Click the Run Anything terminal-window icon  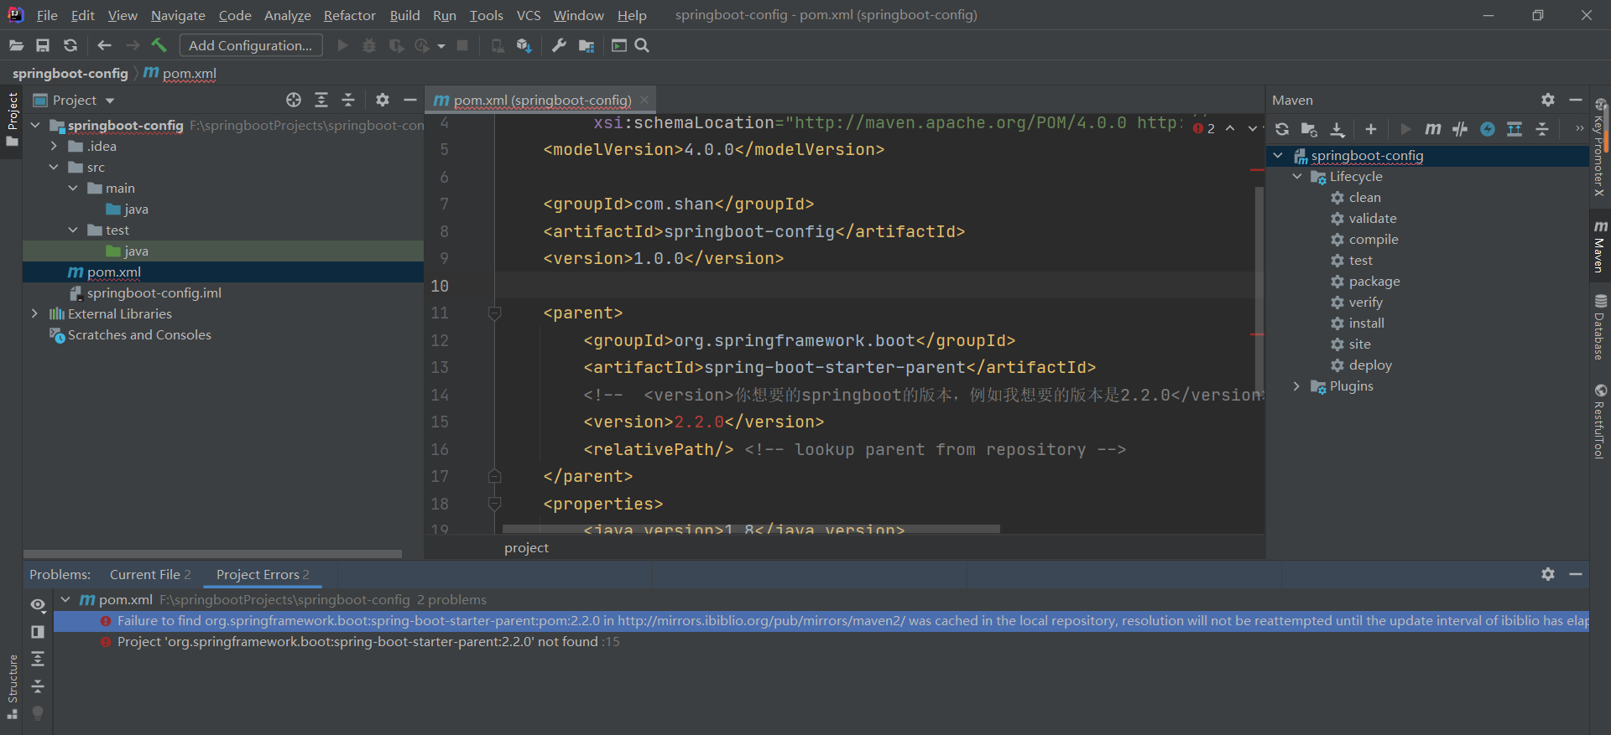(x=619, y=45)
